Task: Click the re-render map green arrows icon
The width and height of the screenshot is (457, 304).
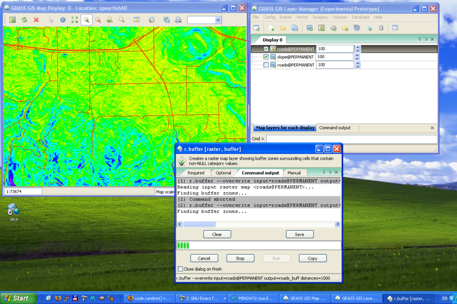Action: 25,20
